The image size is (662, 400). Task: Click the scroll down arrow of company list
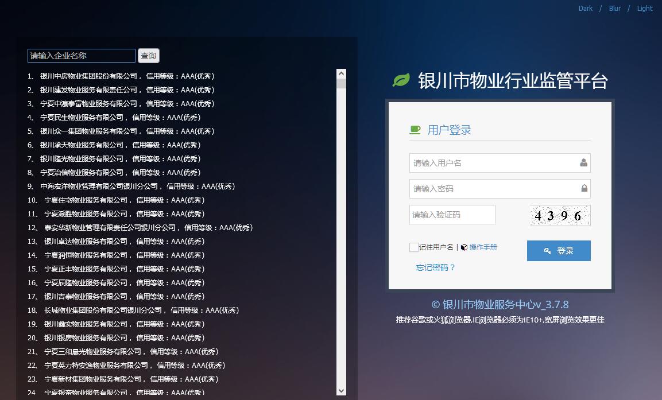click(342, 391)
